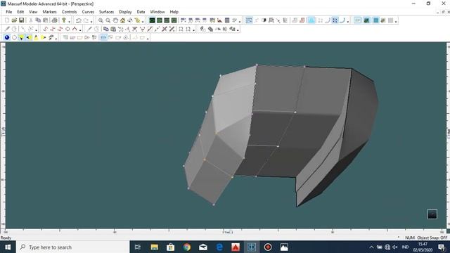Open options arrow after the Assembly icon
Screen dimensions: 450x253
point(143,21)
